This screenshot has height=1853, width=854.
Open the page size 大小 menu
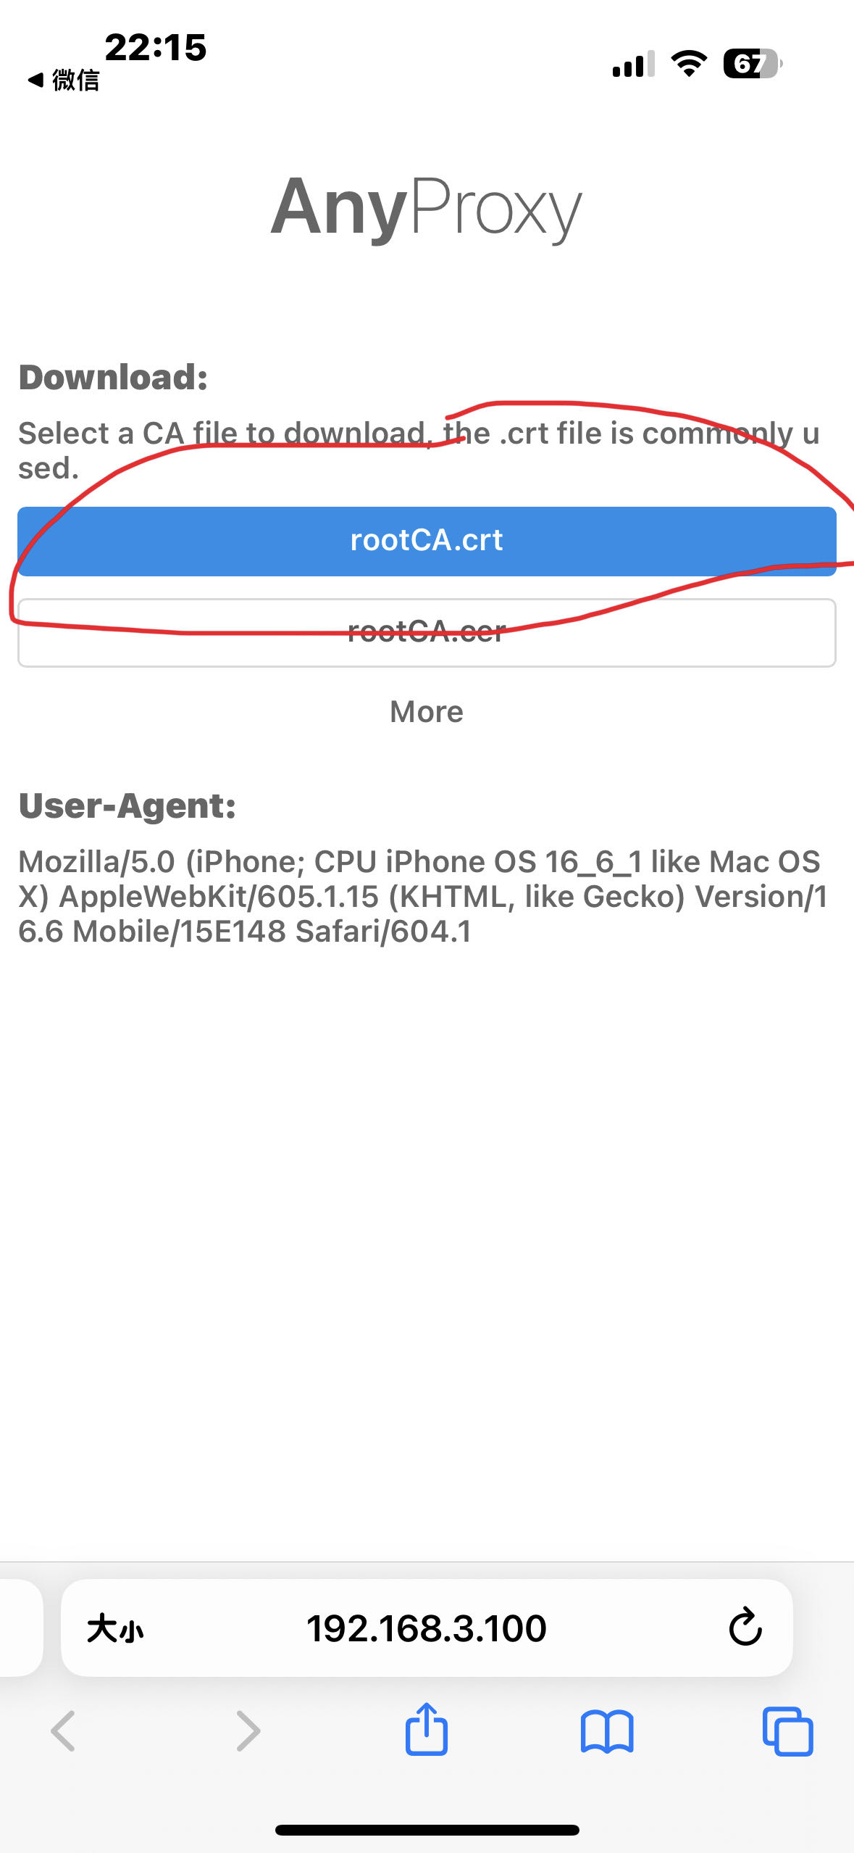[x=115, y=1628]
